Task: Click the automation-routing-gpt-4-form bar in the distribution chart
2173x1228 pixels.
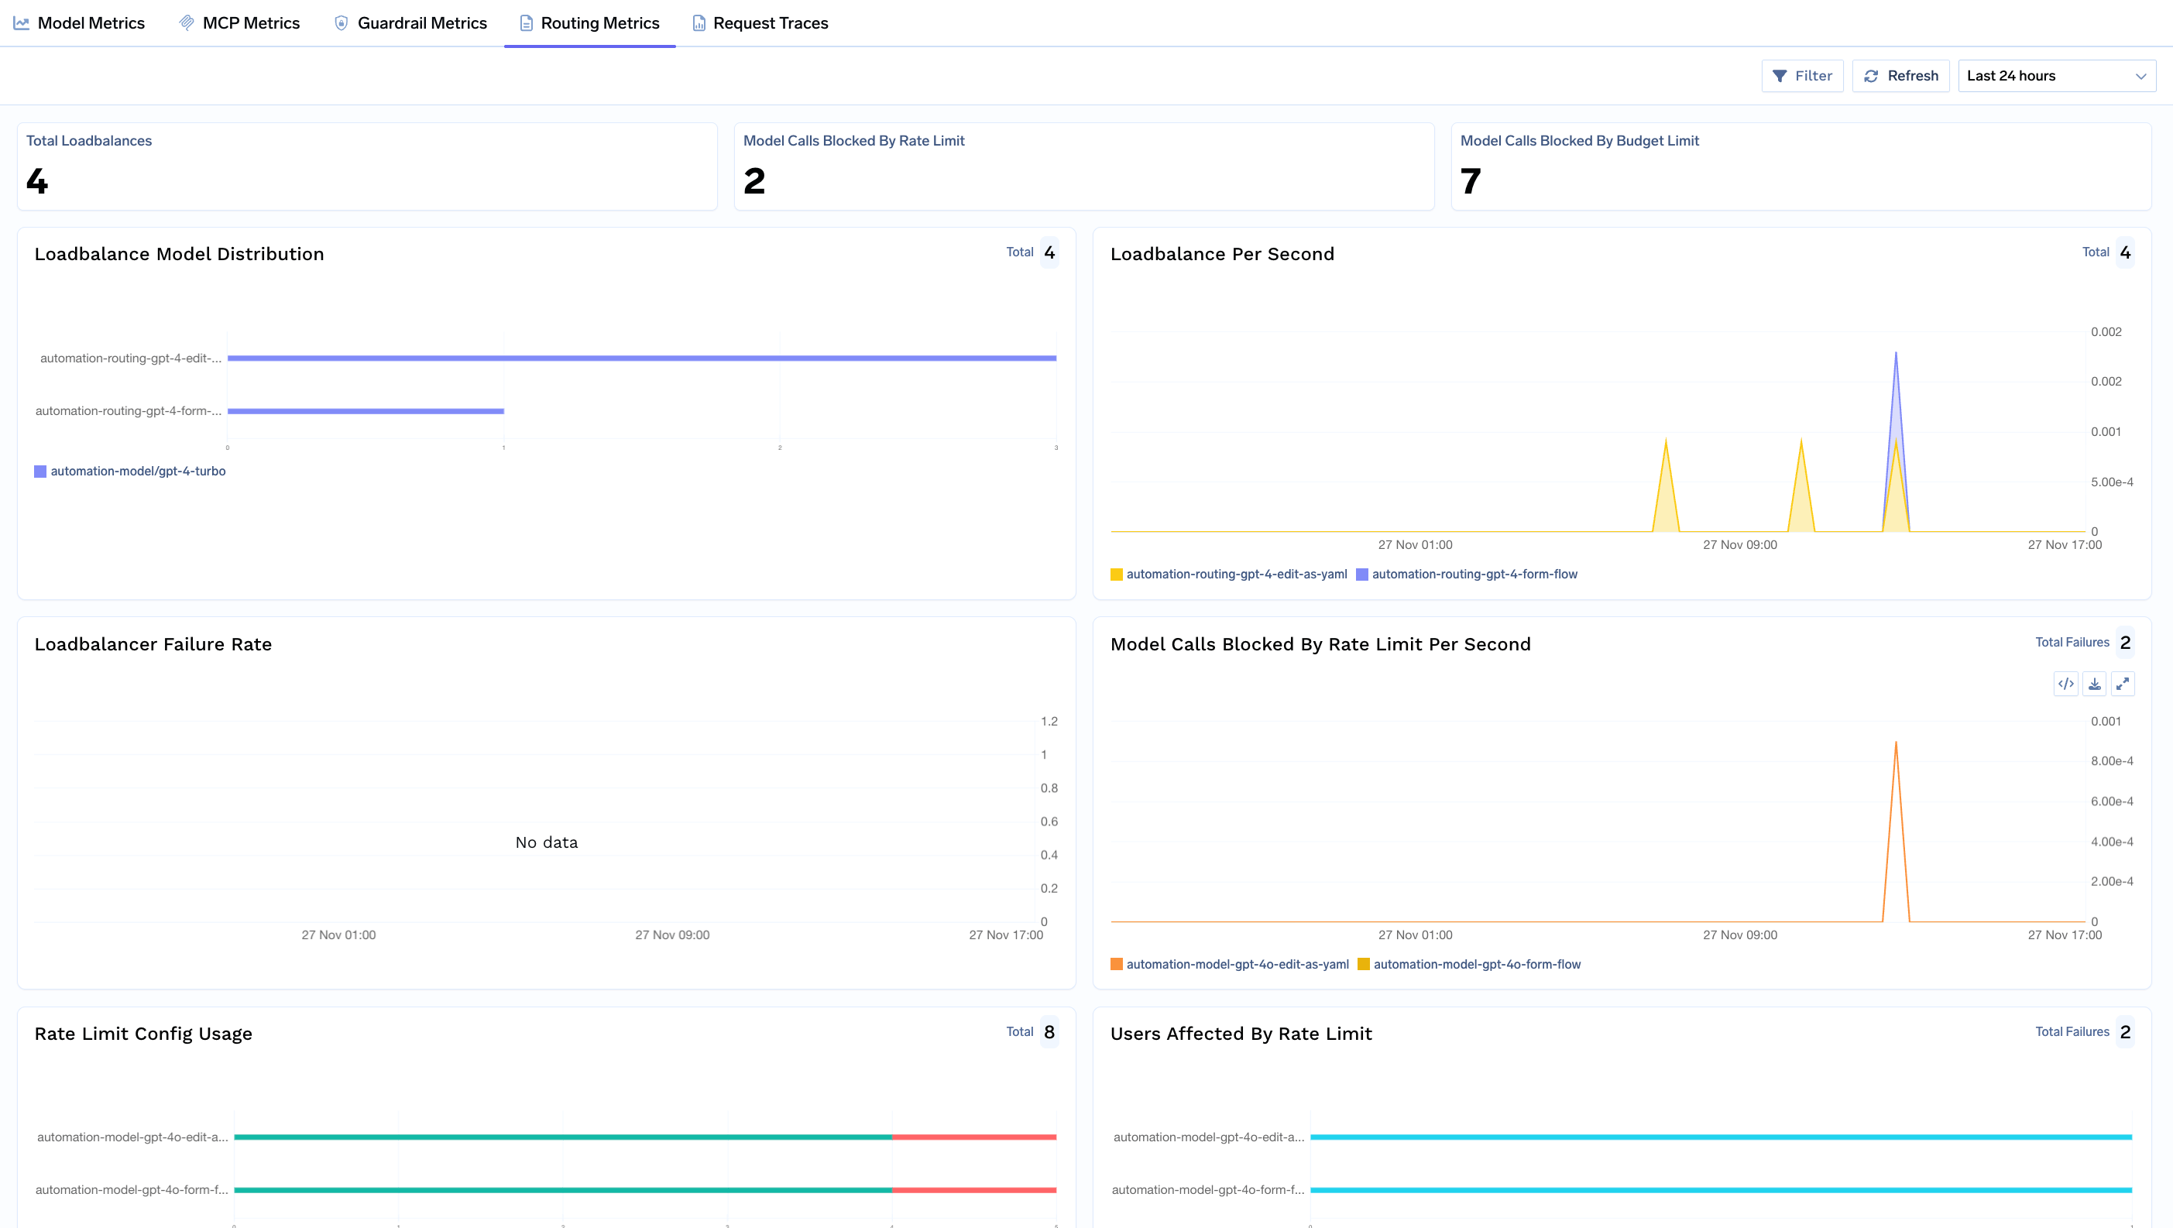Action: pos(366,412)
